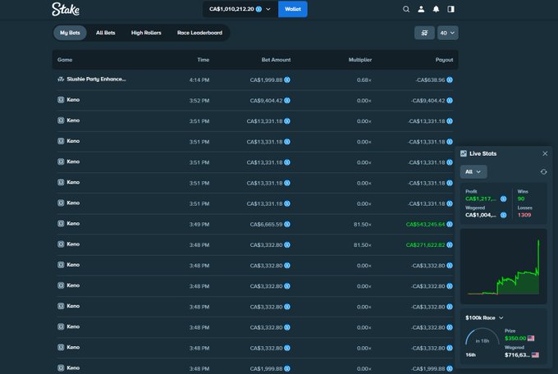Click the Payout column header
558x374 pixels.
(444, 59)
